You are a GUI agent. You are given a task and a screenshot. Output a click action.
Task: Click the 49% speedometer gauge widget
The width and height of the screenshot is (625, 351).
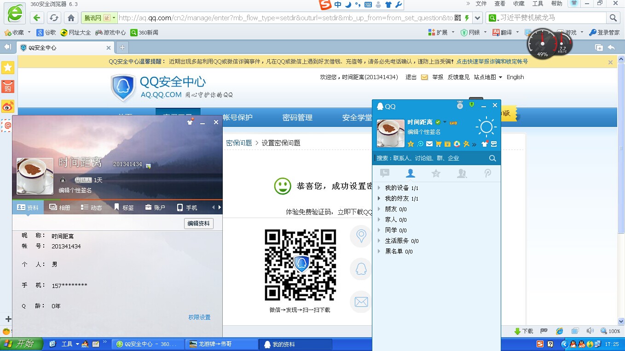(x=542, y=44)
